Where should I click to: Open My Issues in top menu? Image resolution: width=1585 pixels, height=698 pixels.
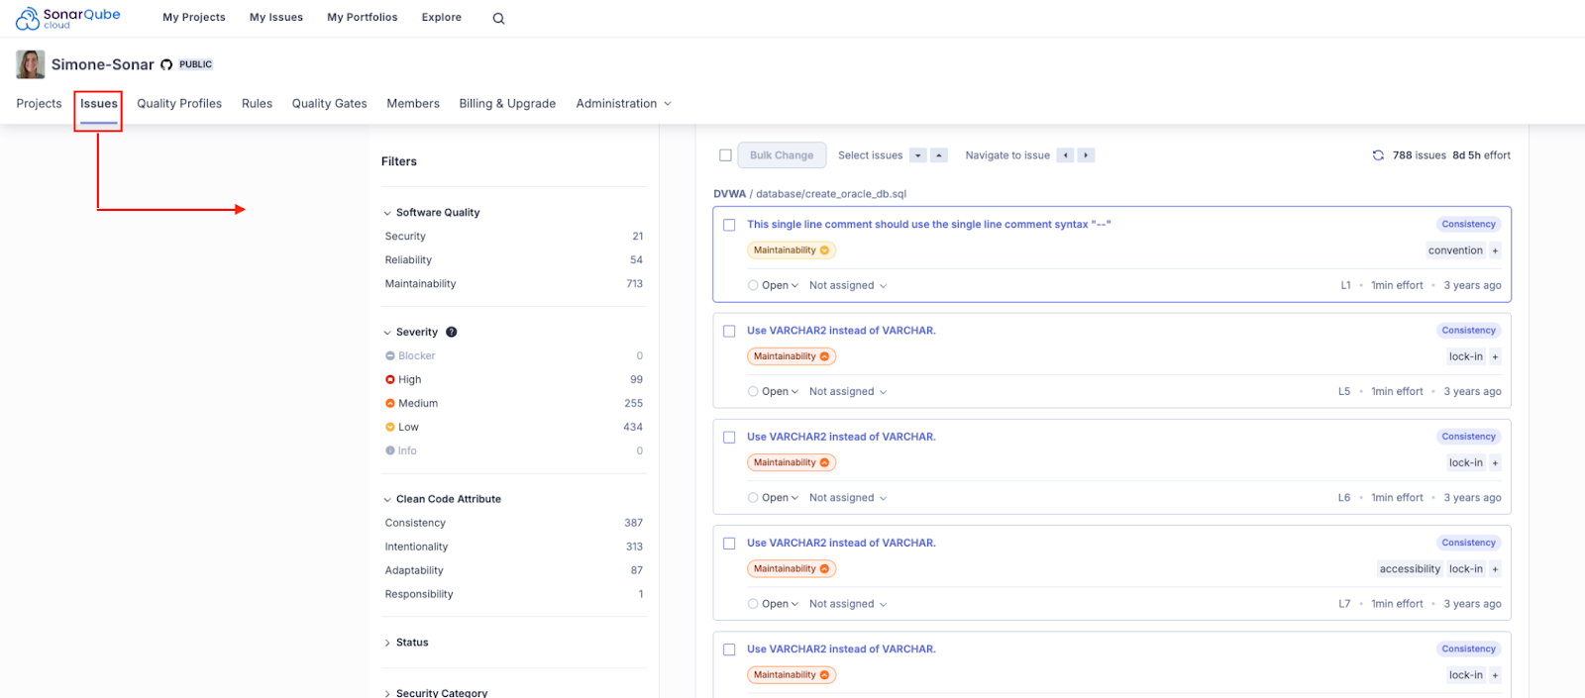click(276, 18)
